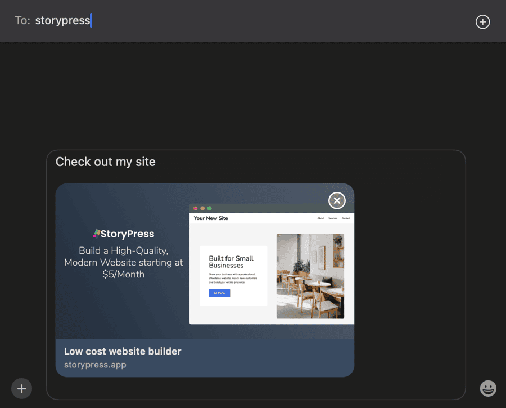Click the Your New Site header

click(x=210, y=218)
